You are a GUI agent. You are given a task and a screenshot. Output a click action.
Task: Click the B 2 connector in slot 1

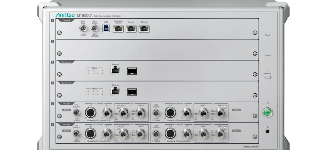[187, 134]
